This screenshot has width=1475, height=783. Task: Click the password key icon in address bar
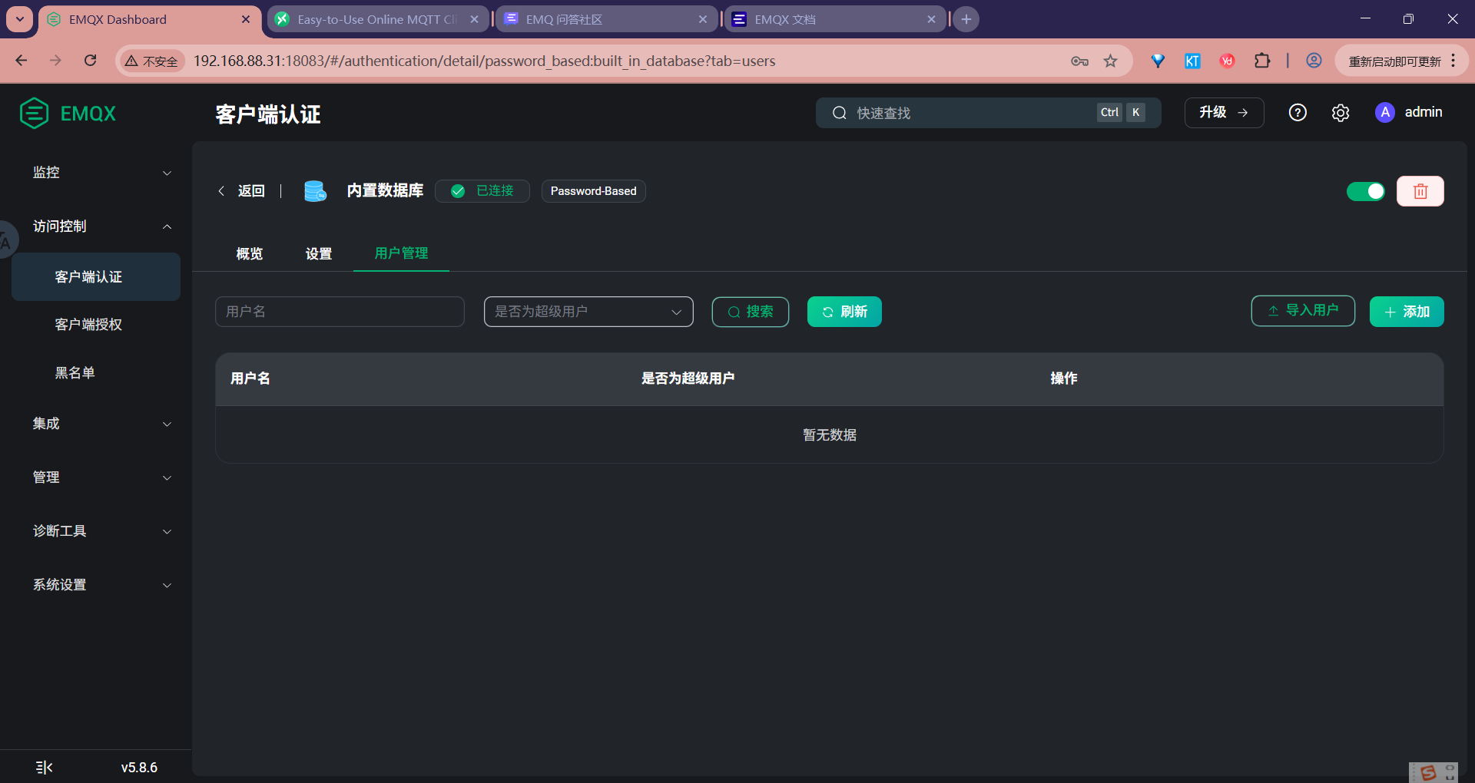(1079, 61)
